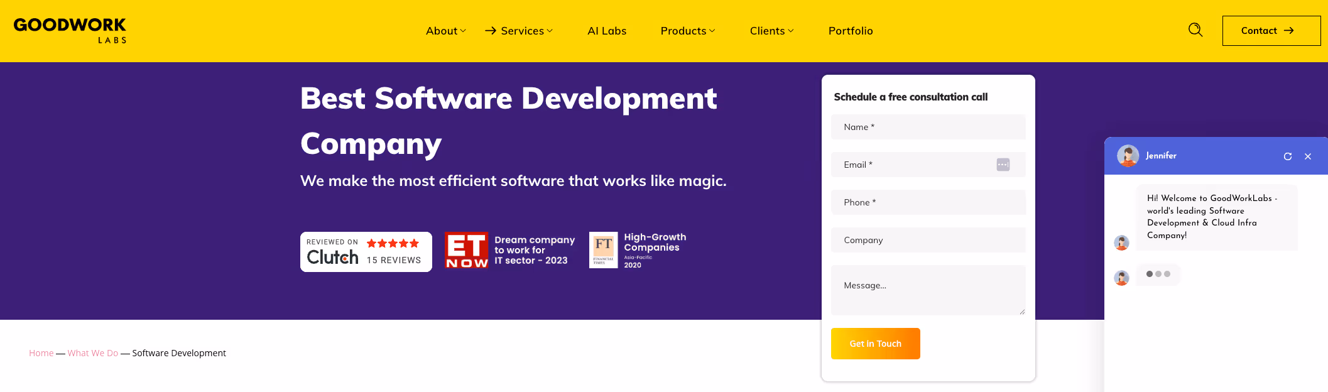Expand the Products dropdown menu

click(688, 31)
